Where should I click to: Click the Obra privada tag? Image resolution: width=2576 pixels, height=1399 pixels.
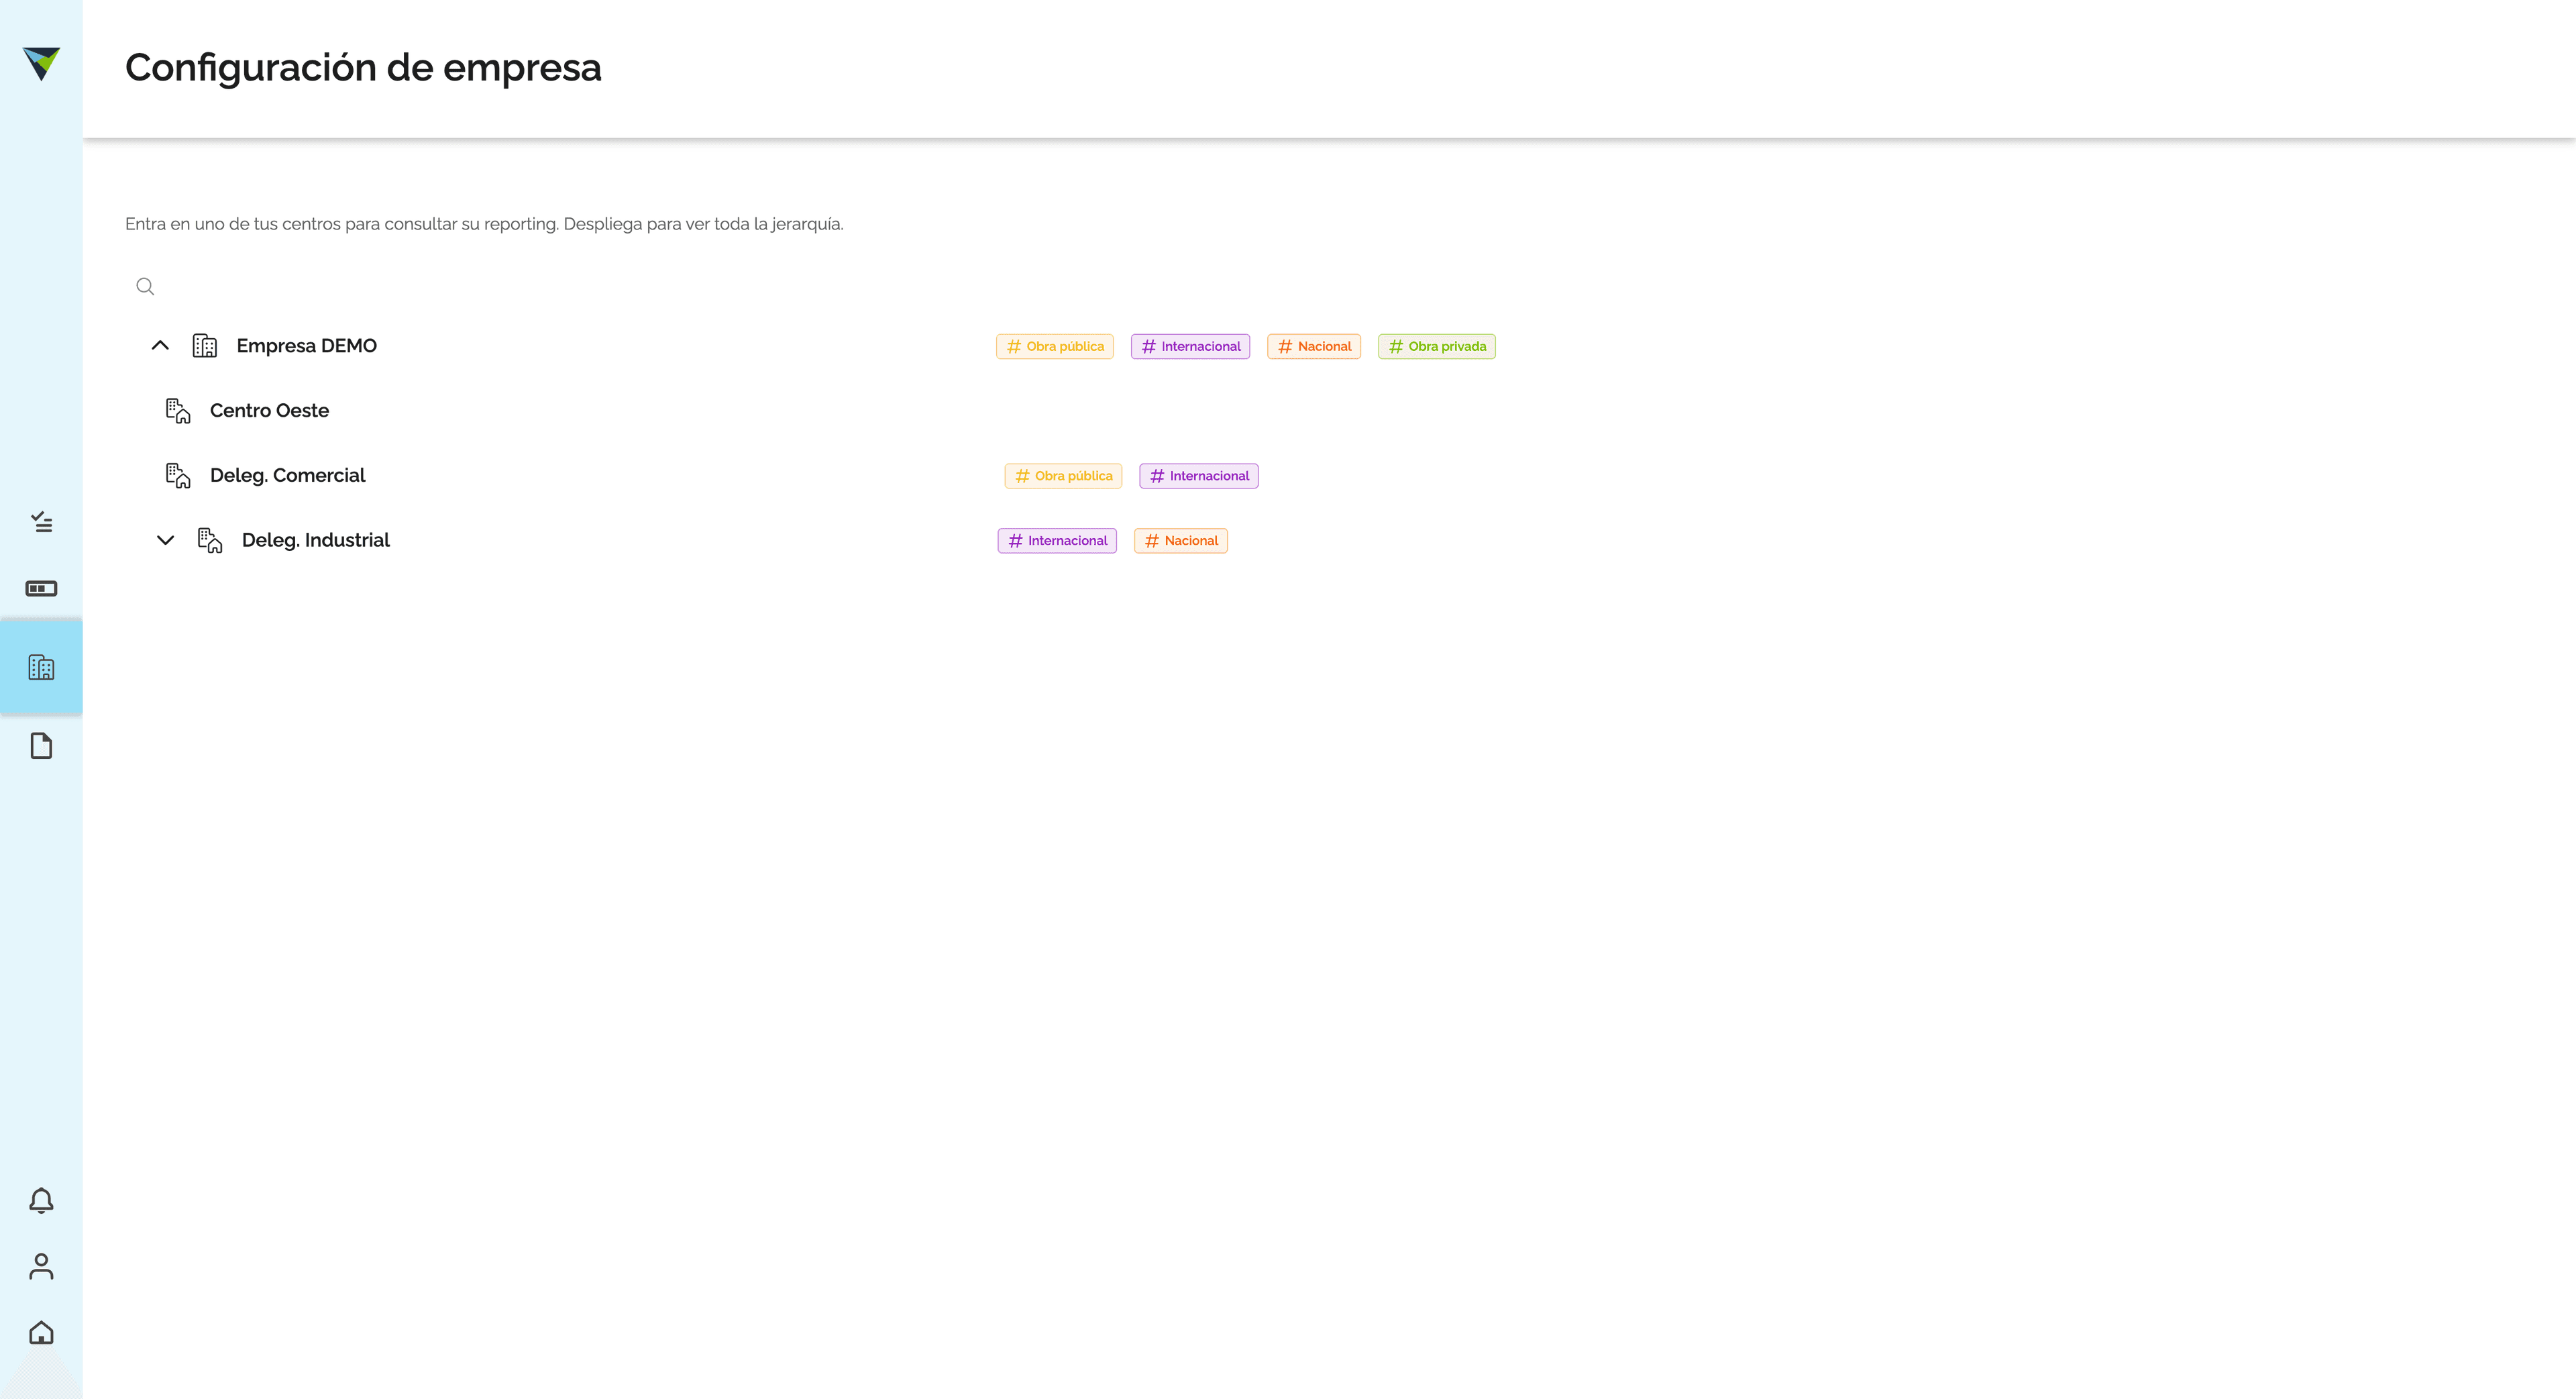tap(1437, 346)
